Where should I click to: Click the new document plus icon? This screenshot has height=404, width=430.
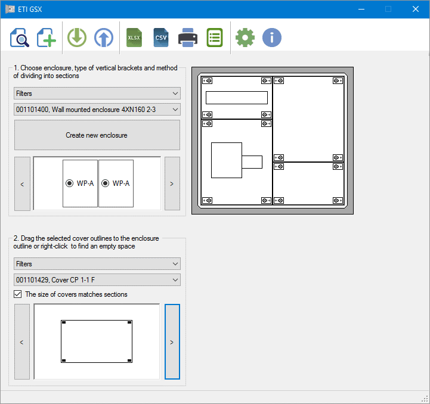tap(47, 38)
